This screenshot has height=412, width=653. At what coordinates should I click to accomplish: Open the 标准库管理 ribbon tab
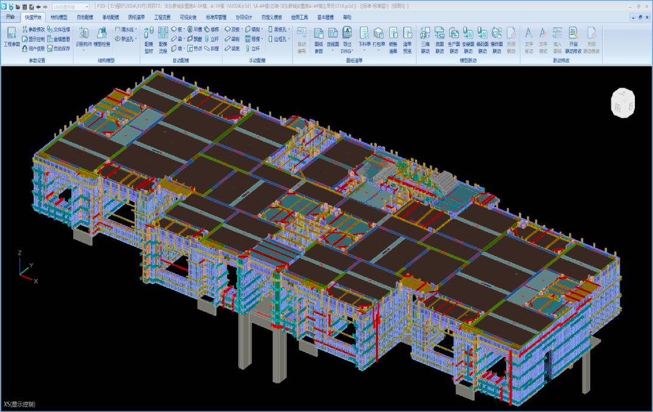click(216, 17)
